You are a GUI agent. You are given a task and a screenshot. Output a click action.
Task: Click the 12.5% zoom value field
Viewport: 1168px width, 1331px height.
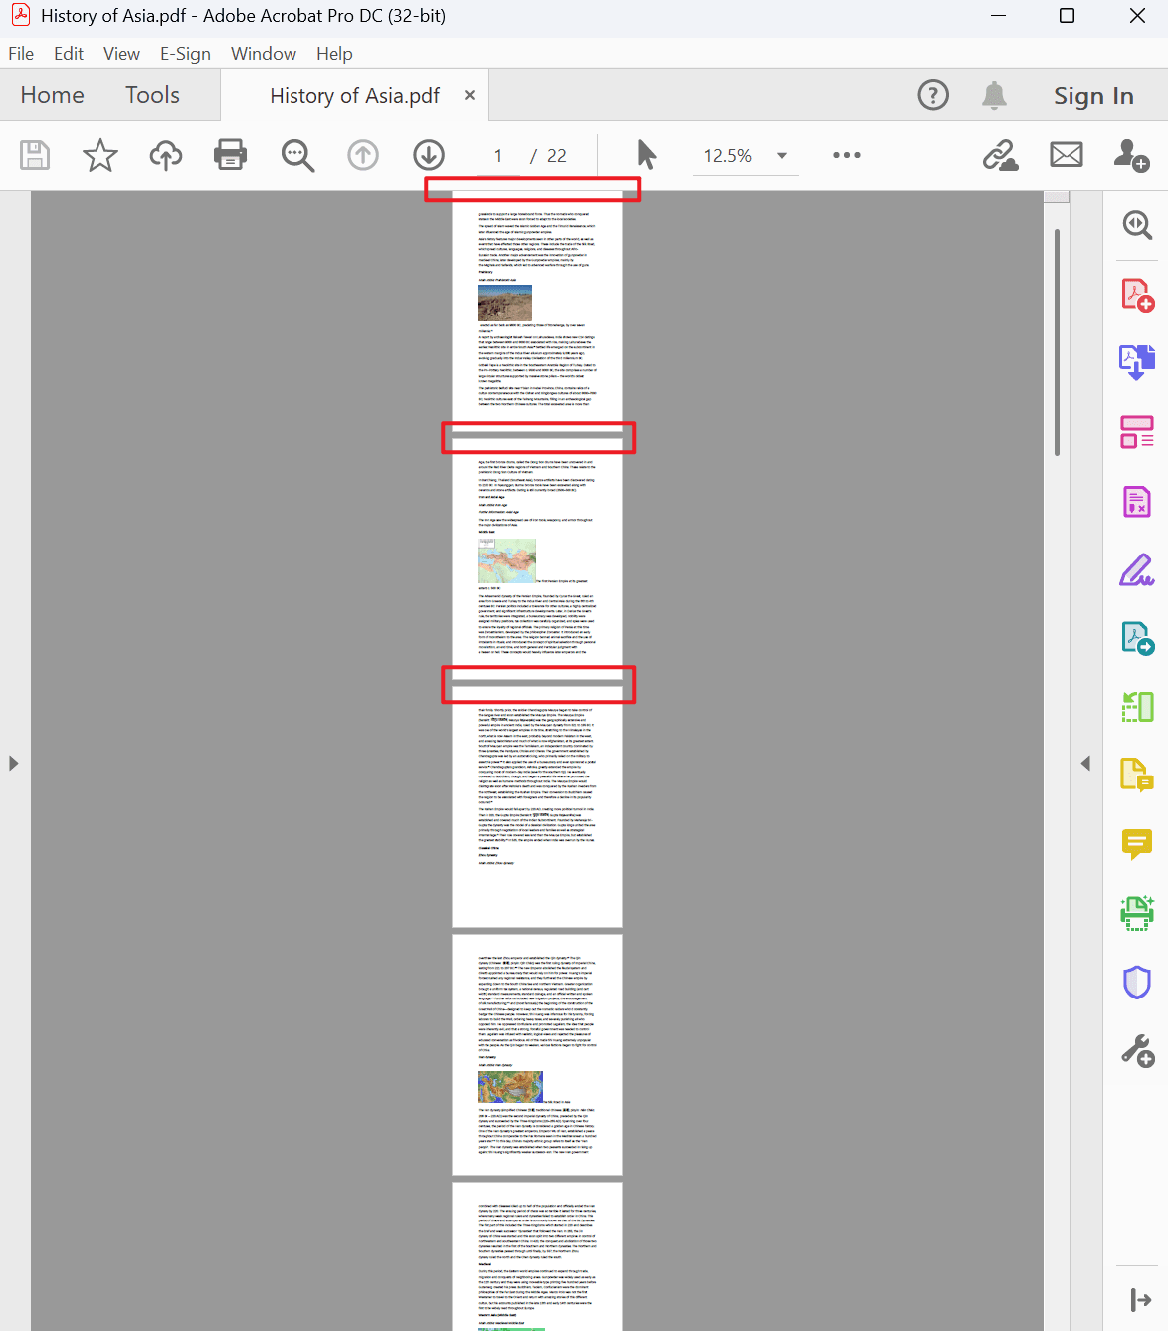pos(728,156)
